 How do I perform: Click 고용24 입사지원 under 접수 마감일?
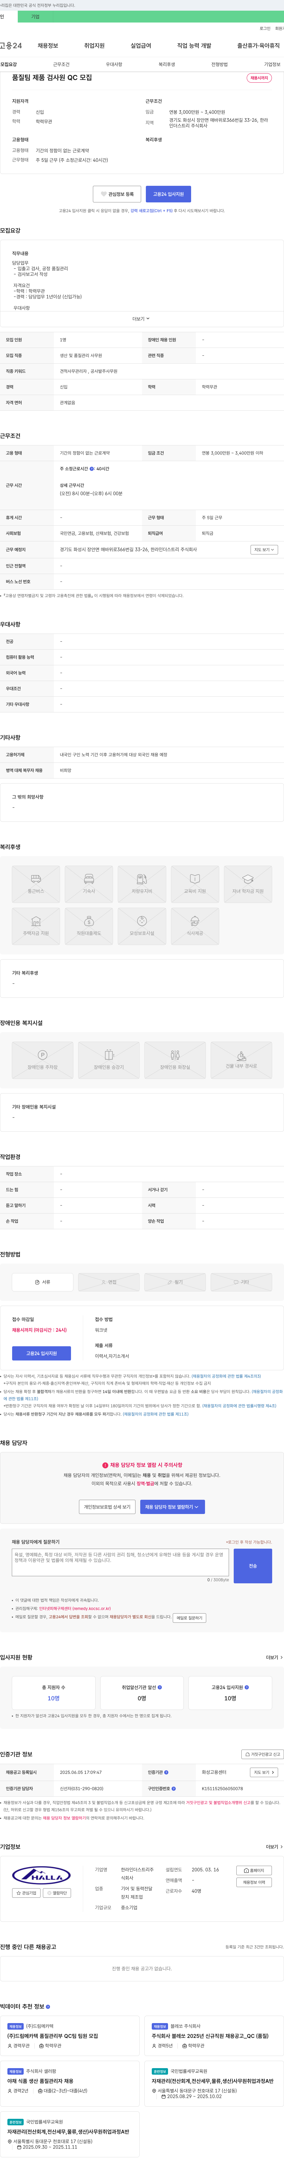tap(41, 1353)
